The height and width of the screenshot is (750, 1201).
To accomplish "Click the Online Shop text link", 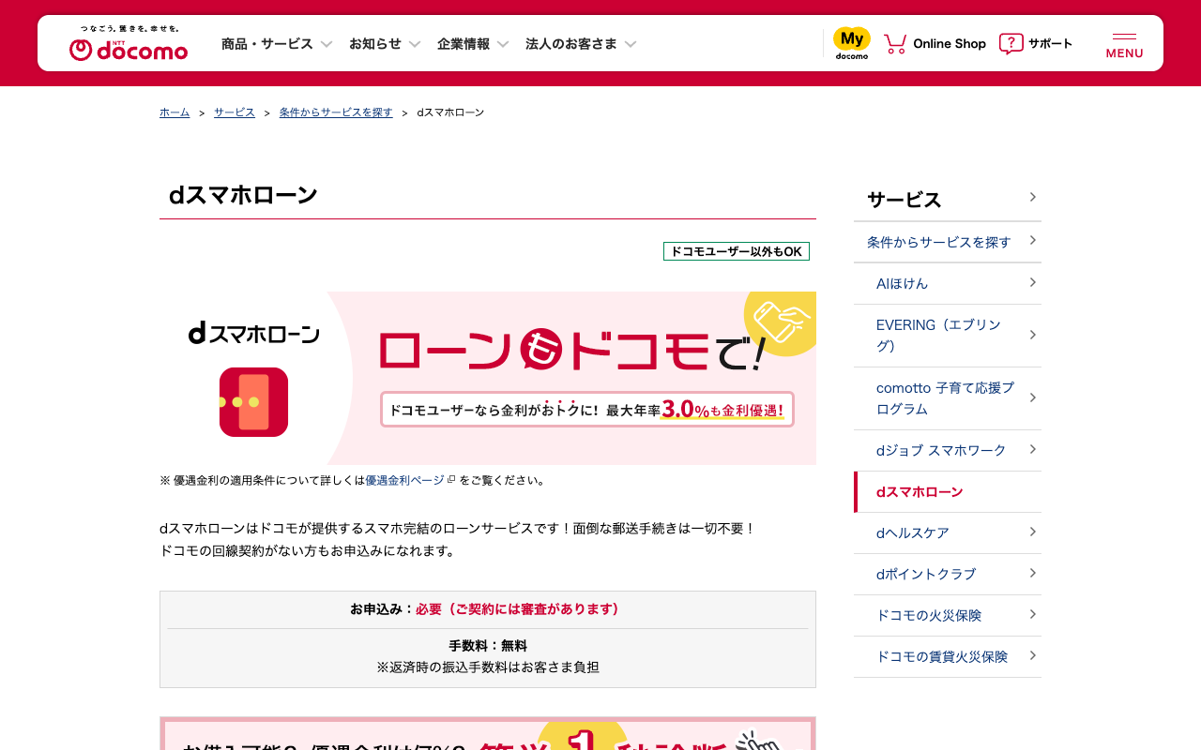I will (x=950, y=44).
